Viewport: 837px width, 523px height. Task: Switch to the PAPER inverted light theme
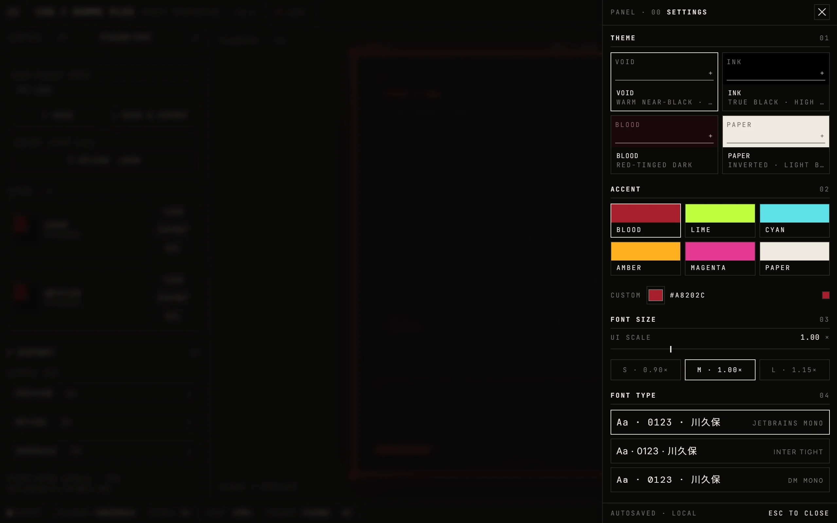776,145
